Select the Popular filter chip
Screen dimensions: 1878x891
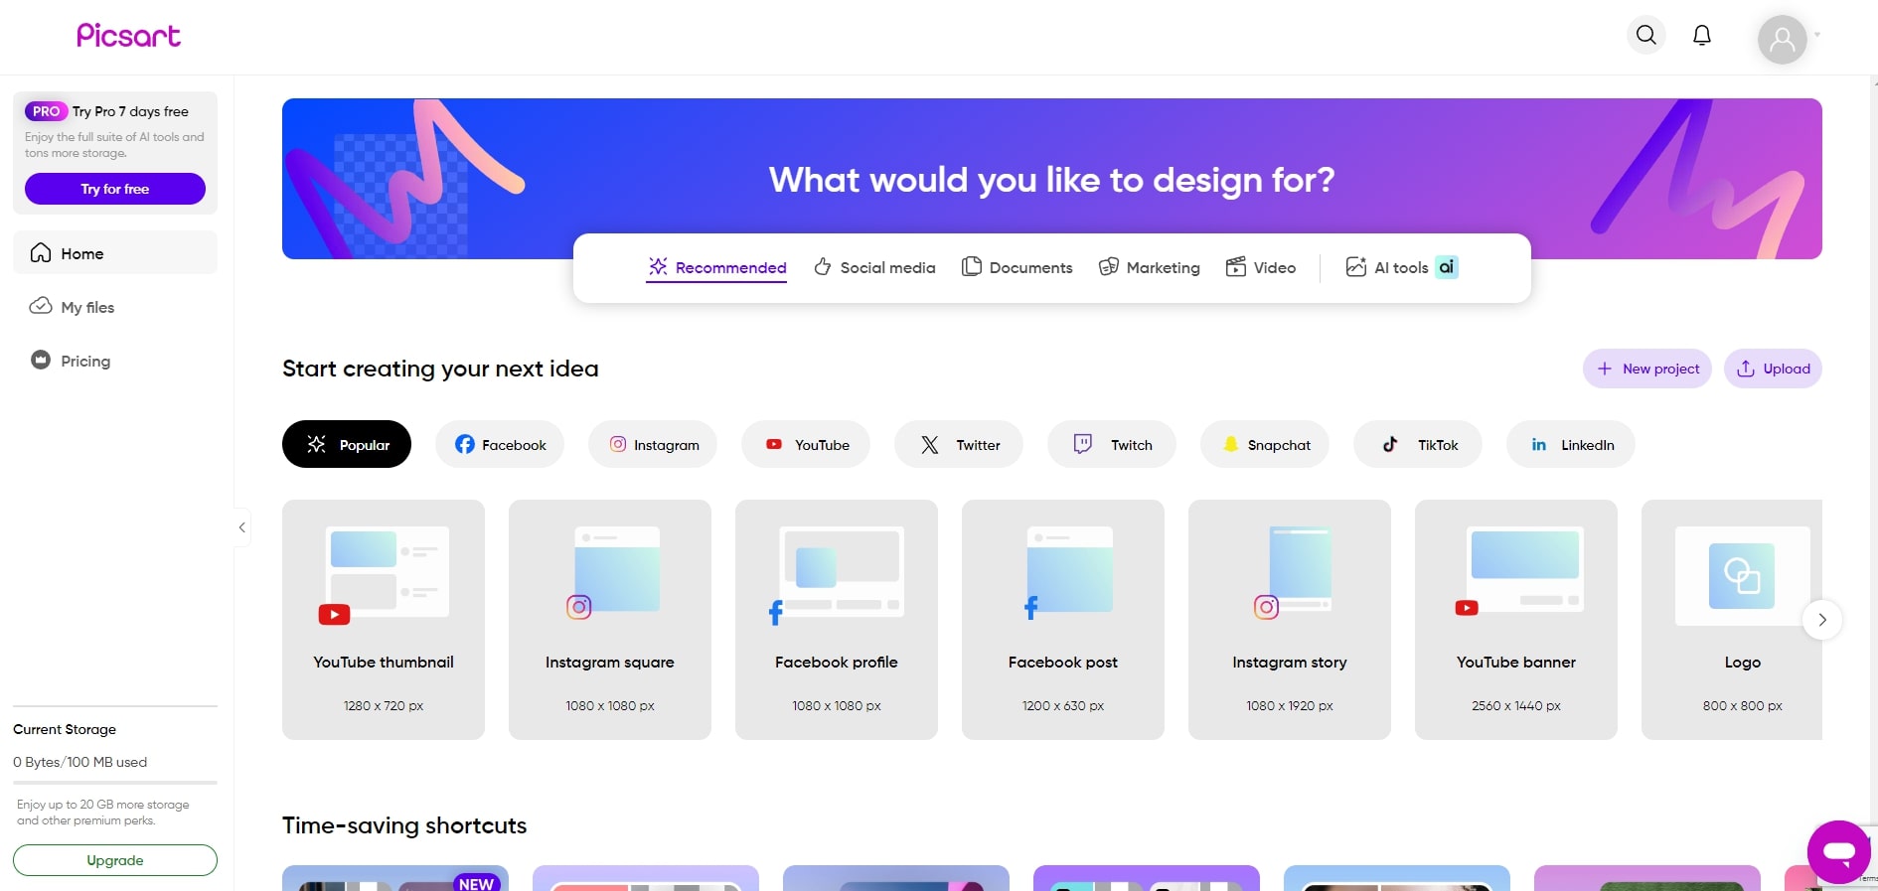[347, 444]
